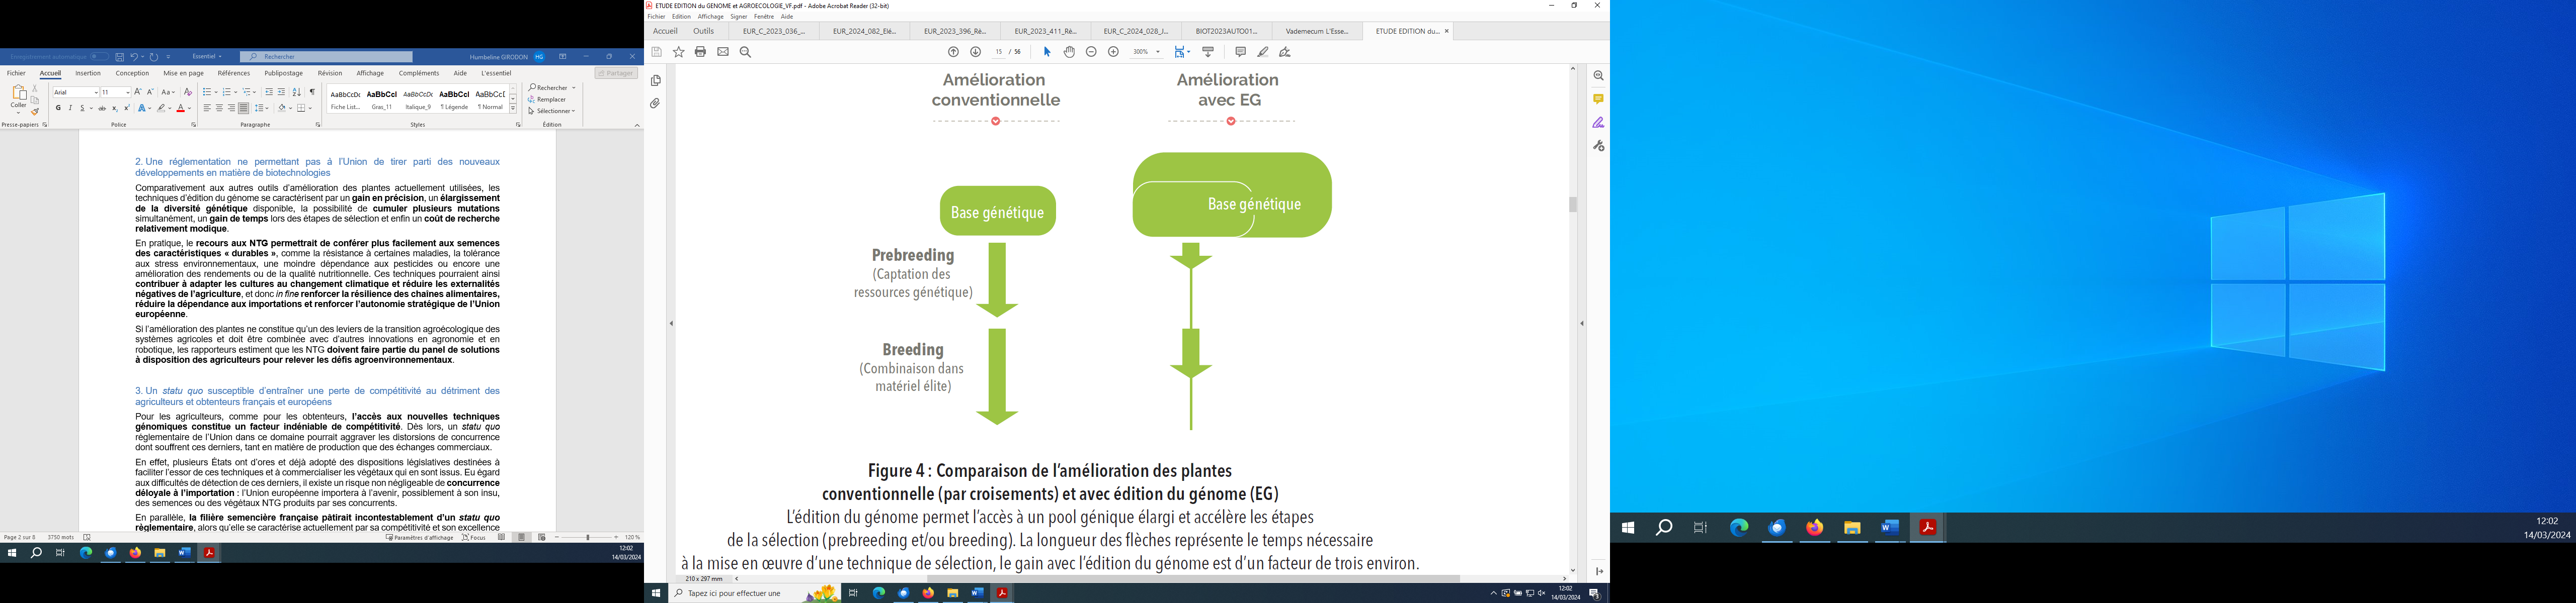Add a comment note in Acrobat toolbar
The image size is (2576, 603).
click(x=1240, y=52)
